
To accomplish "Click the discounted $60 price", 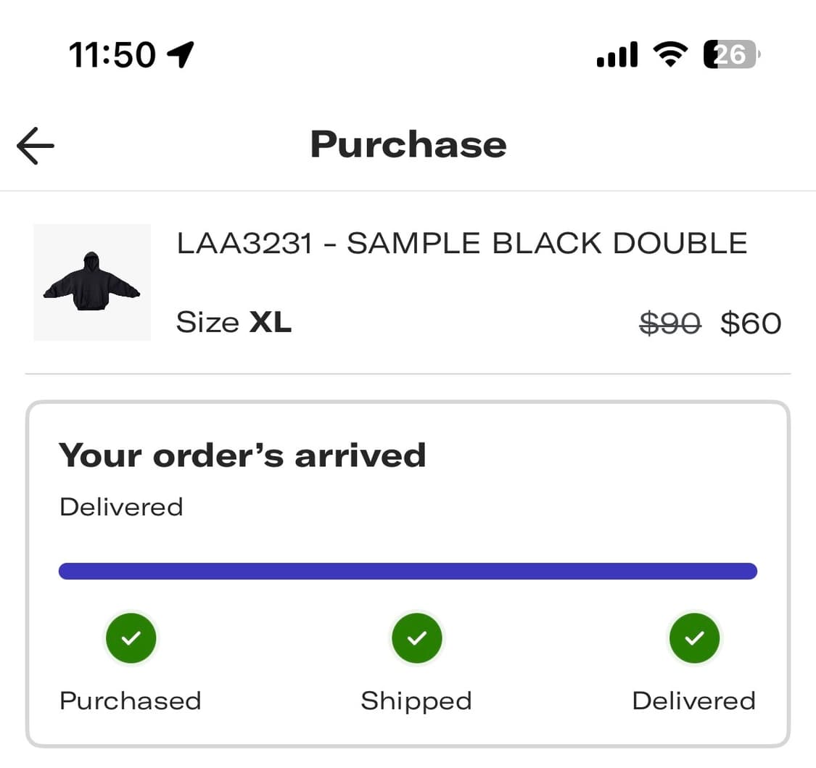I will tap(751, 323).
